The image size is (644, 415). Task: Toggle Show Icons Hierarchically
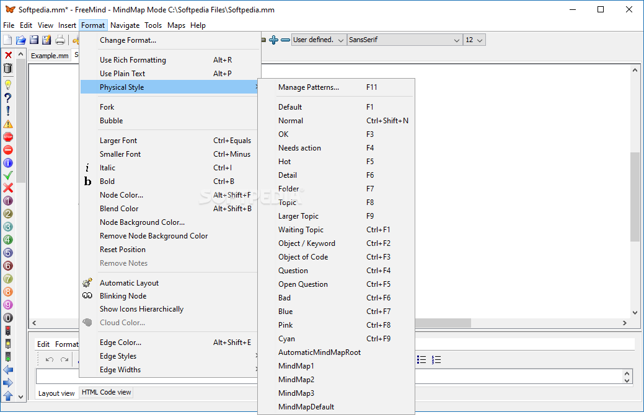click(x=169, y=309)
